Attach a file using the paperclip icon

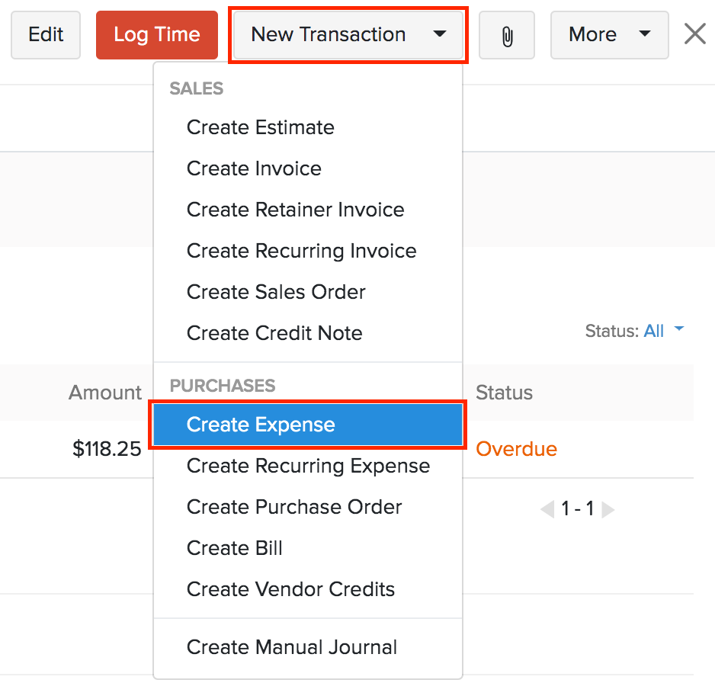506,34
